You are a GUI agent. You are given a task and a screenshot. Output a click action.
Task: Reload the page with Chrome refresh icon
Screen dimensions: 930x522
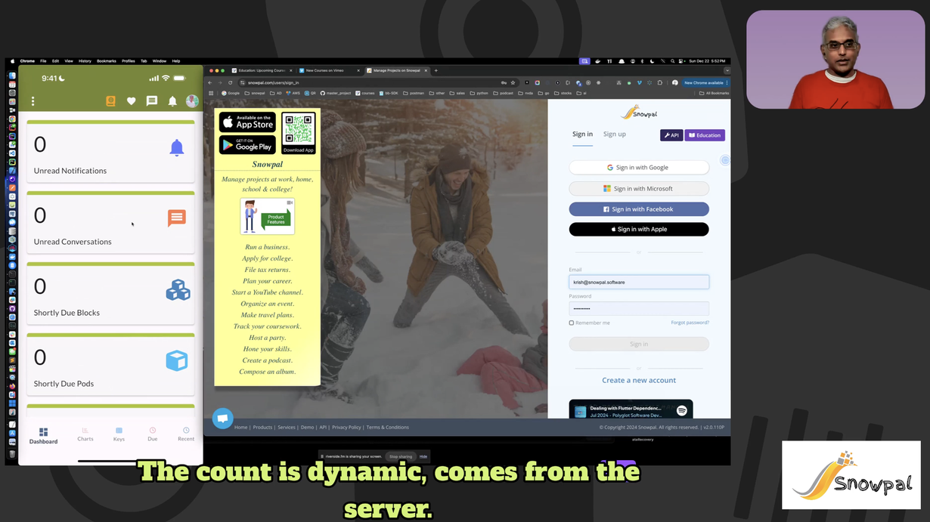(x=231, y=82)
